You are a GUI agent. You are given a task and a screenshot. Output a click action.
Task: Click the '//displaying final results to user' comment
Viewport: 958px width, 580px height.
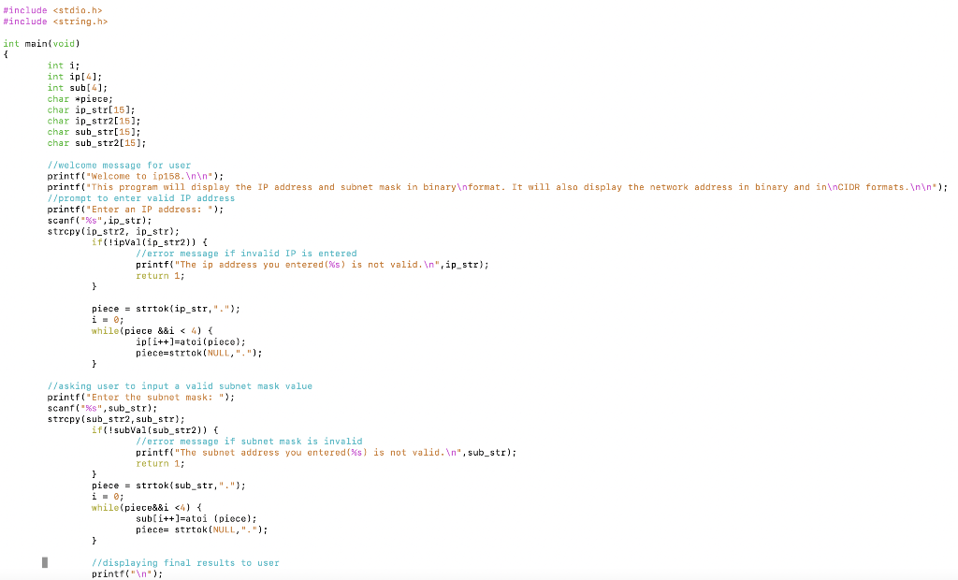[185, 563]
